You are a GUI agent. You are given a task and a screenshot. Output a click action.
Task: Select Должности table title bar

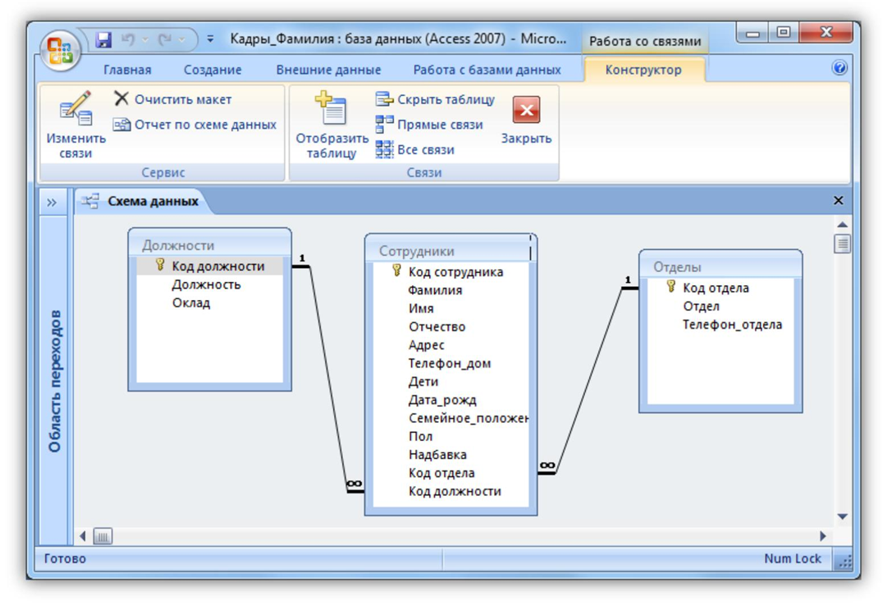210,245
